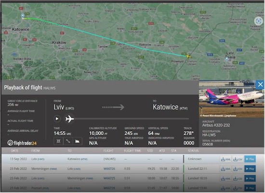This screenshot has width=265, height=193.
Task: Download CSV for 13 Sep 2022 flight
Action: [x=238, y=159]
